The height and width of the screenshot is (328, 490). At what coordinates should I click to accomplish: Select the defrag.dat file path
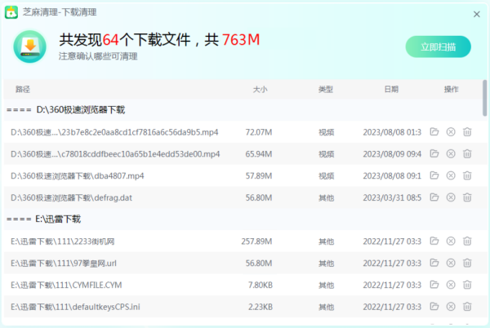pyautogui.click(x=71, y=198)
